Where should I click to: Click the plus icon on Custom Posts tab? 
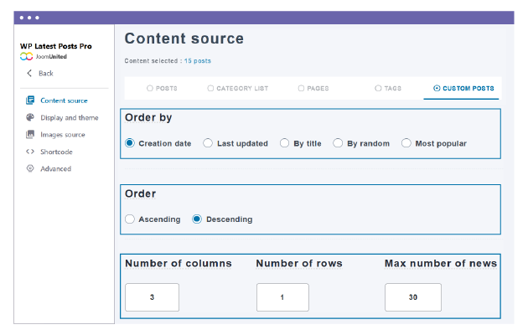436,88
